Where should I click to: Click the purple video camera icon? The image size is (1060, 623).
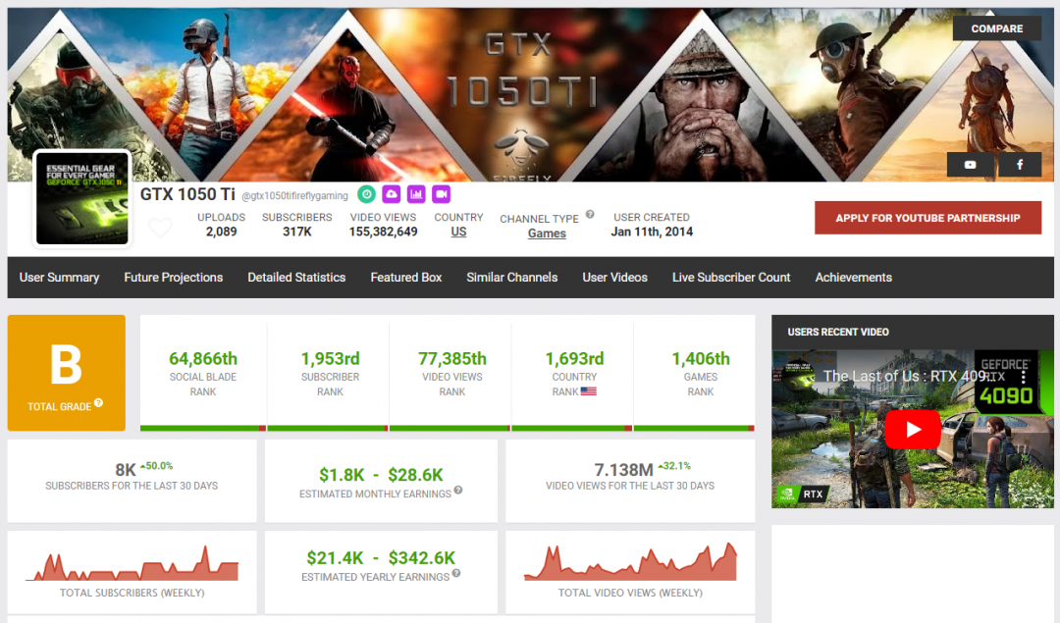point(440,194)
